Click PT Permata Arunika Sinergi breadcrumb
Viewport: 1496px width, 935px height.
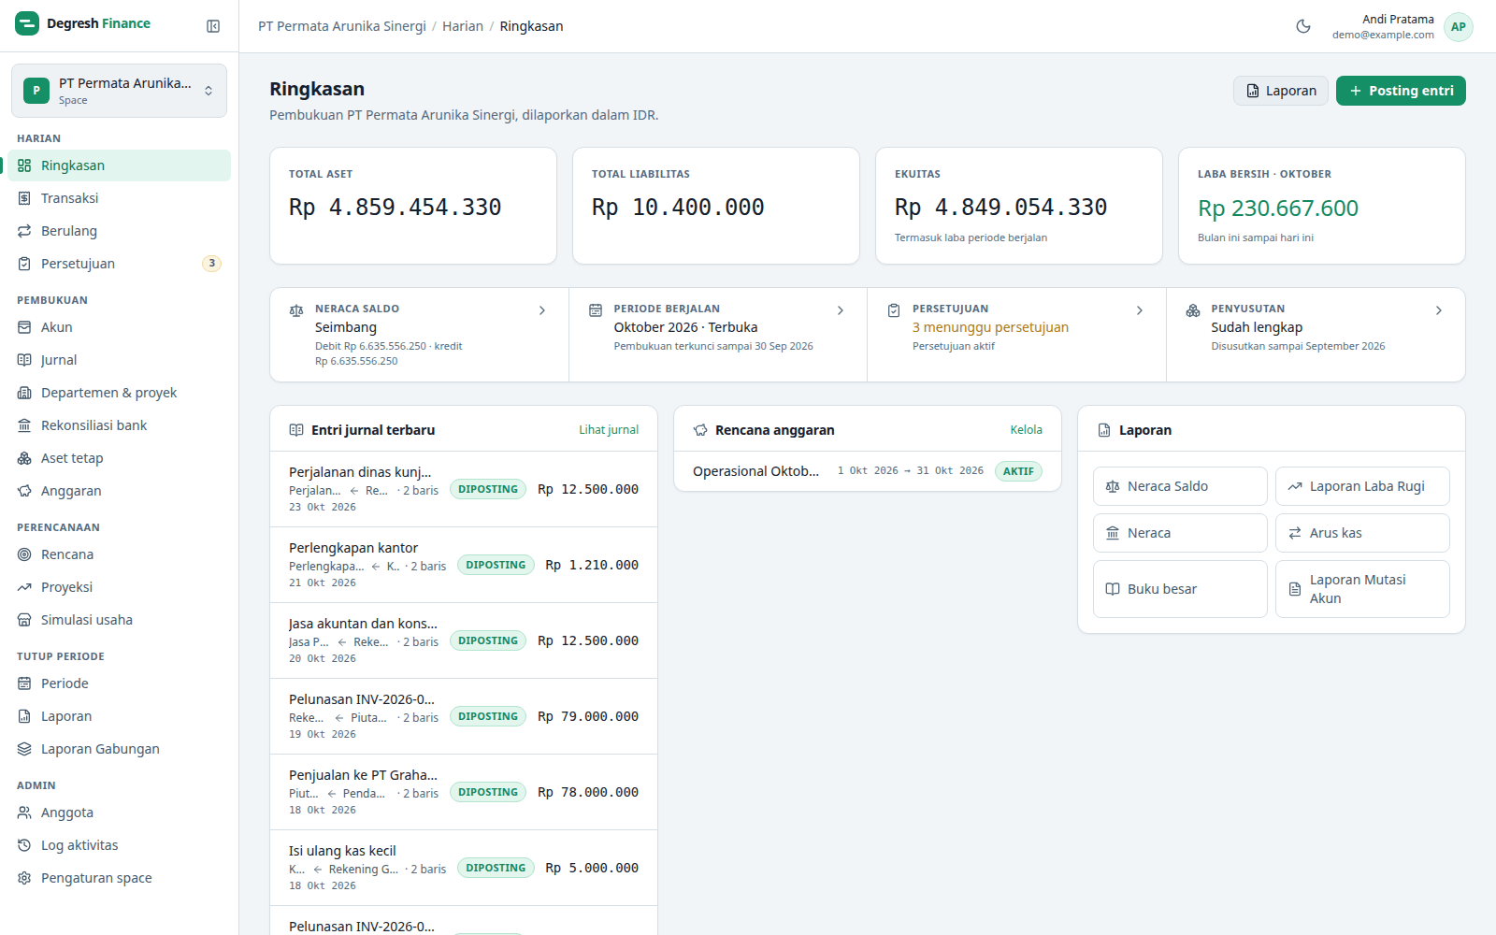[342, 26]
